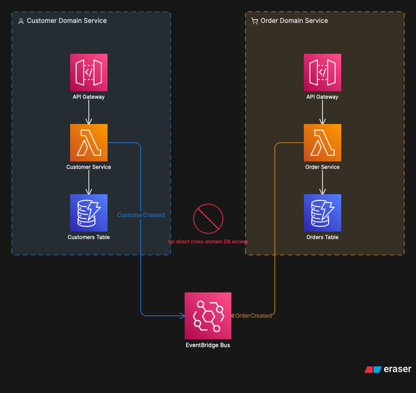Click the EventBridge Bus label text

point(208,345)
